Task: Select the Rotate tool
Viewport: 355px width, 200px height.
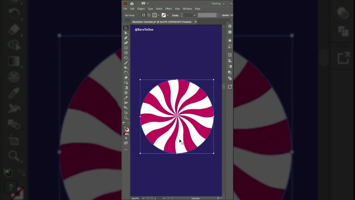Action: (x=126, y=73)
